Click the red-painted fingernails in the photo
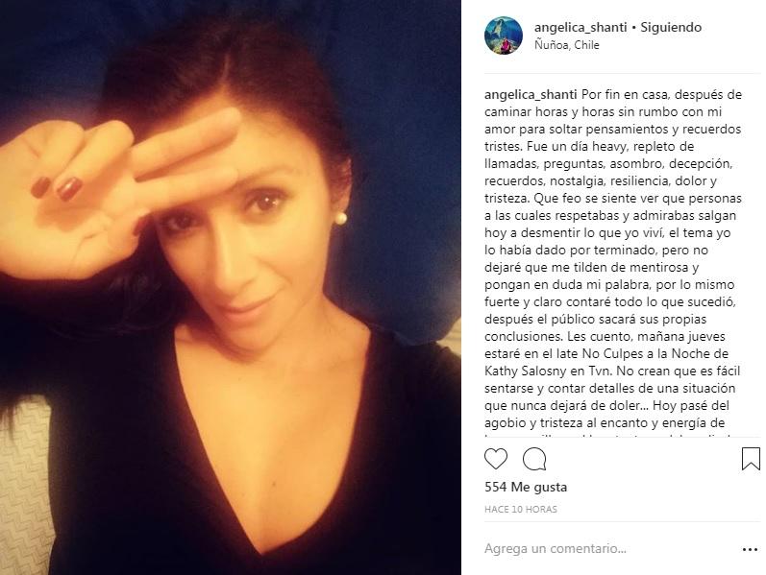This screenshot has height=575, width=766. [x=58, y=187]
